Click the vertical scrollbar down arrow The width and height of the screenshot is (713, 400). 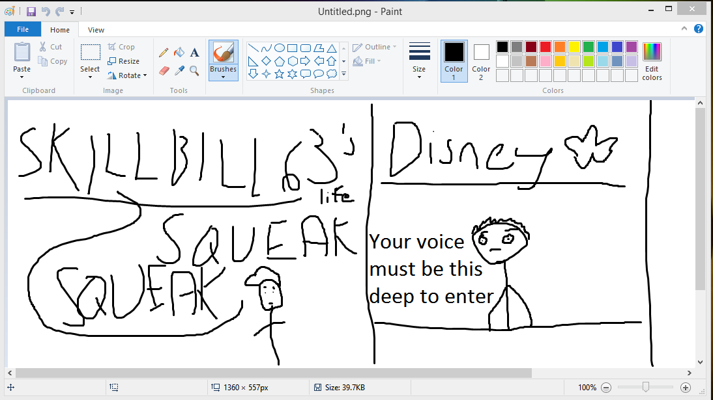pos(700,362)
